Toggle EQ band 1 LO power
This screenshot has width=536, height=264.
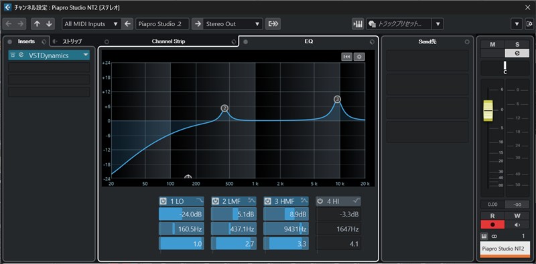tap(163, 201)
